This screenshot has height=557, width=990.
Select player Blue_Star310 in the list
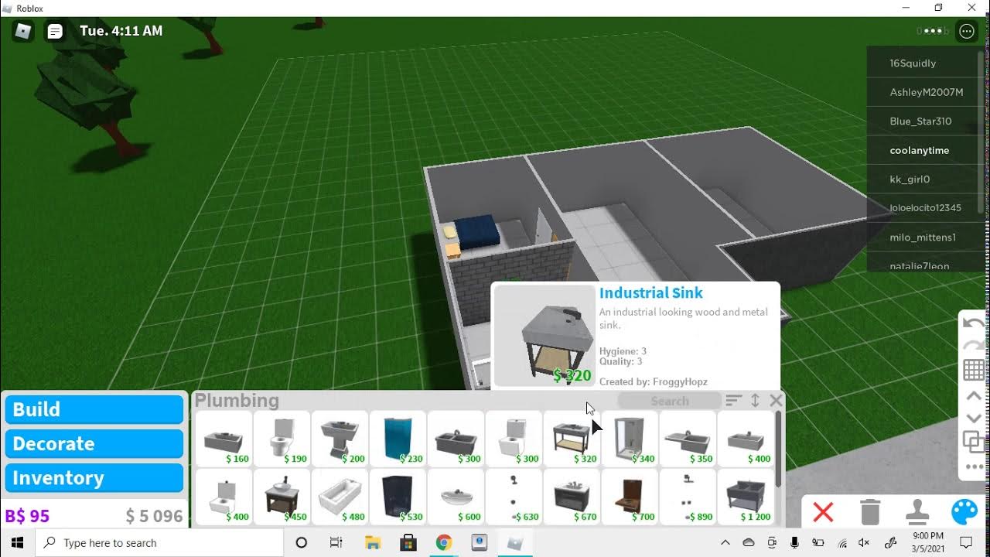(923, 121)
